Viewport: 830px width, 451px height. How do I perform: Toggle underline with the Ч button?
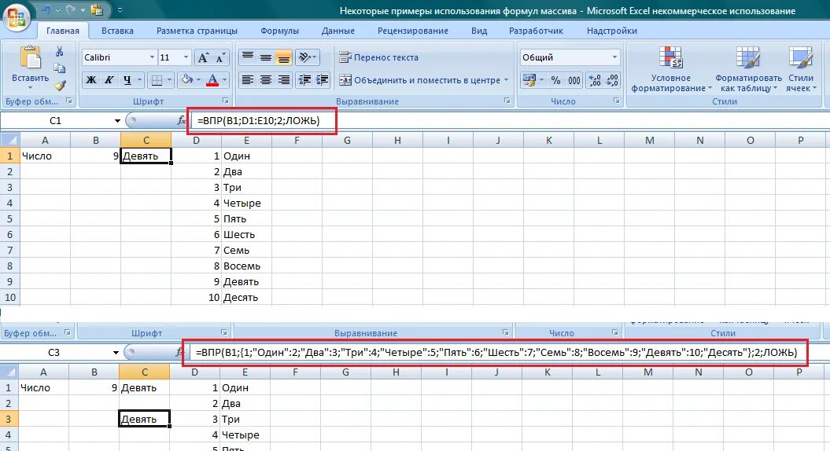click(127, 80)
